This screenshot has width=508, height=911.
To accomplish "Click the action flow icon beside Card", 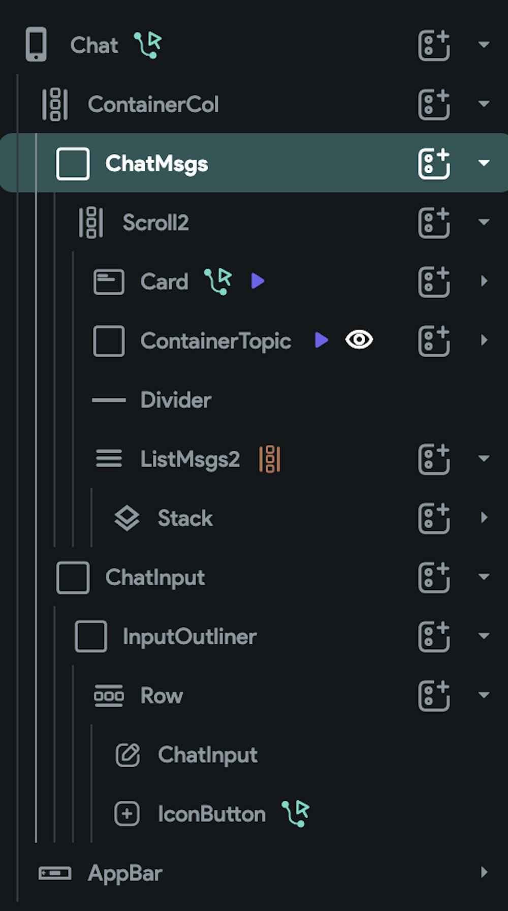I will (x=218, y=281).
